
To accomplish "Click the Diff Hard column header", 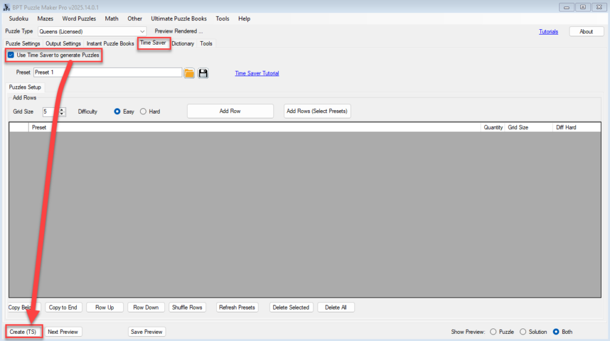I will (x=577, y=127).
